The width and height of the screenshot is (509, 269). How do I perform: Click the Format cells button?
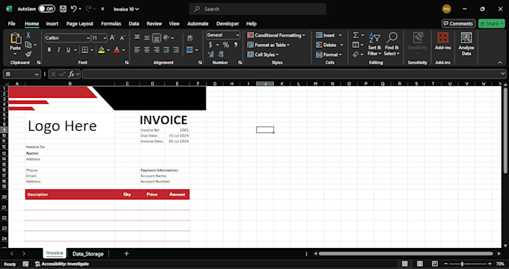click(329, 55)
